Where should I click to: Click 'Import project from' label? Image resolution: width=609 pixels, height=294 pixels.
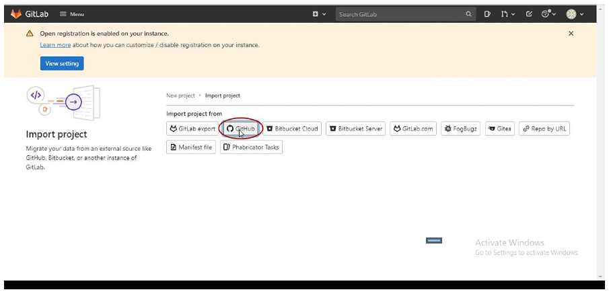point(194,114)
